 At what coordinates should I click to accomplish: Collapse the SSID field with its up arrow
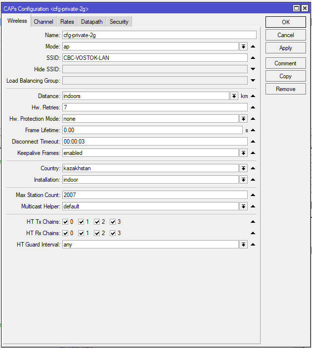pos(253,58)
